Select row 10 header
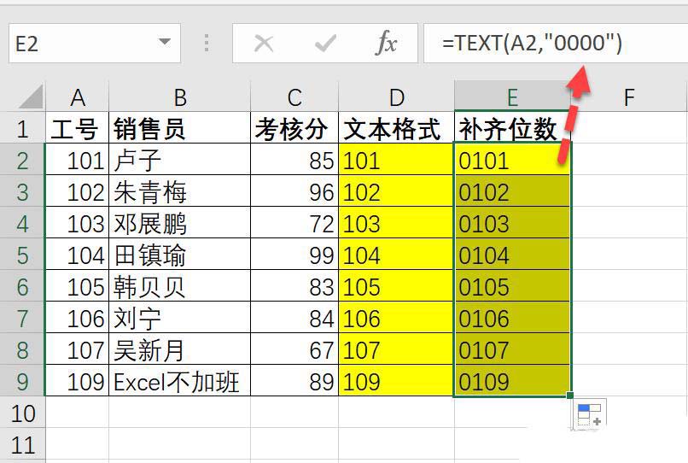Viewport: 688px width, 463px height. (x=23, y=413)
